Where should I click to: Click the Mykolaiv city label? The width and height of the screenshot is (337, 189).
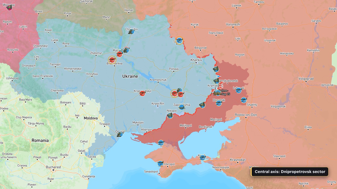coord(138,122)
